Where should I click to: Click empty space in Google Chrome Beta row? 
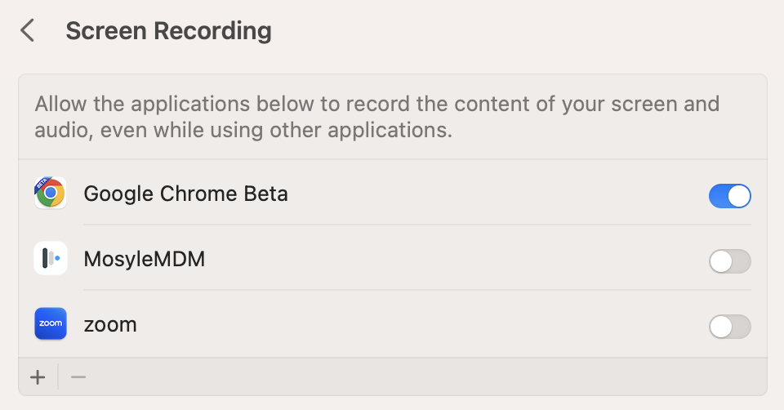tap(490, 194)
